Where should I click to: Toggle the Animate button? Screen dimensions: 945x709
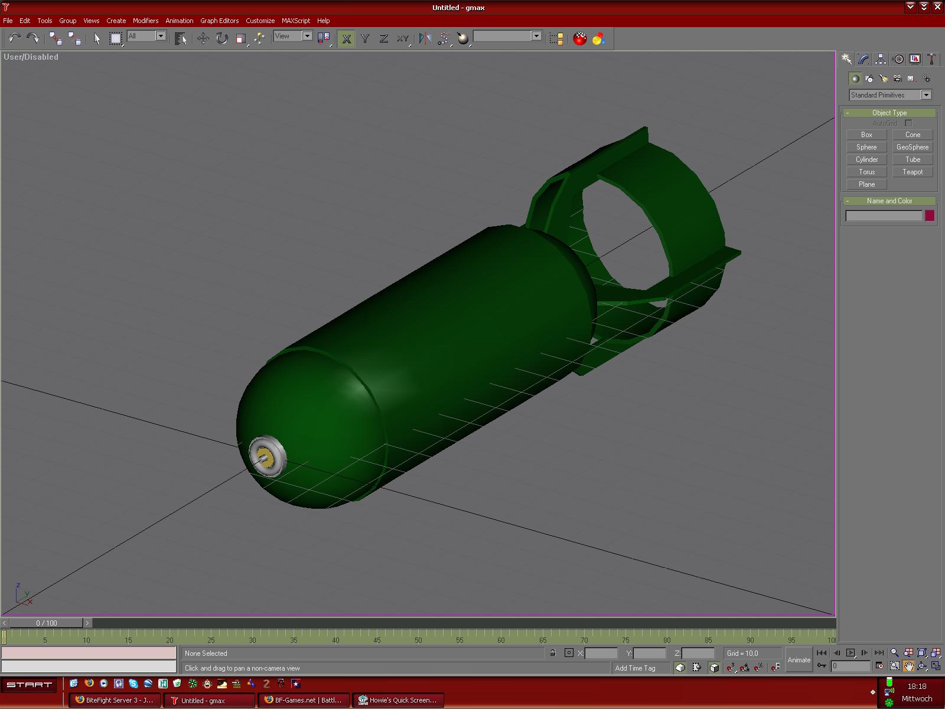[x=799, y=660]
